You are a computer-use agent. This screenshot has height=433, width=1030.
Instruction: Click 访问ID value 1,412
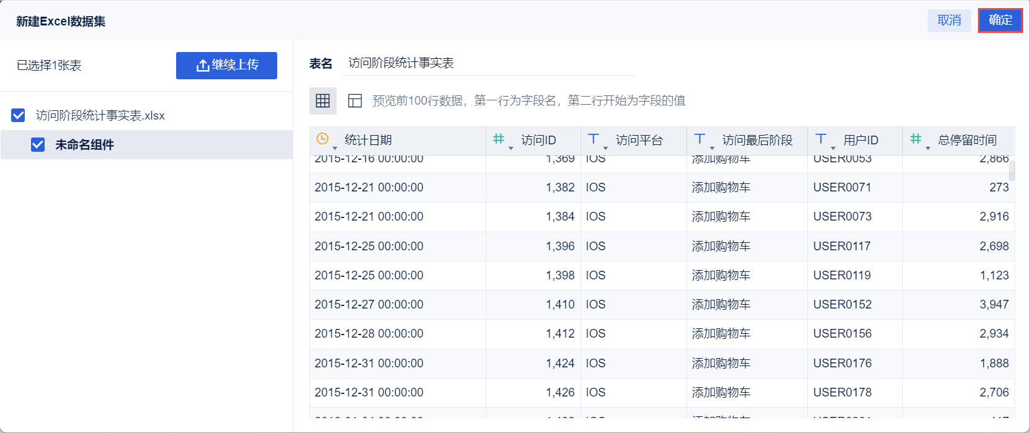click(560, 333)
